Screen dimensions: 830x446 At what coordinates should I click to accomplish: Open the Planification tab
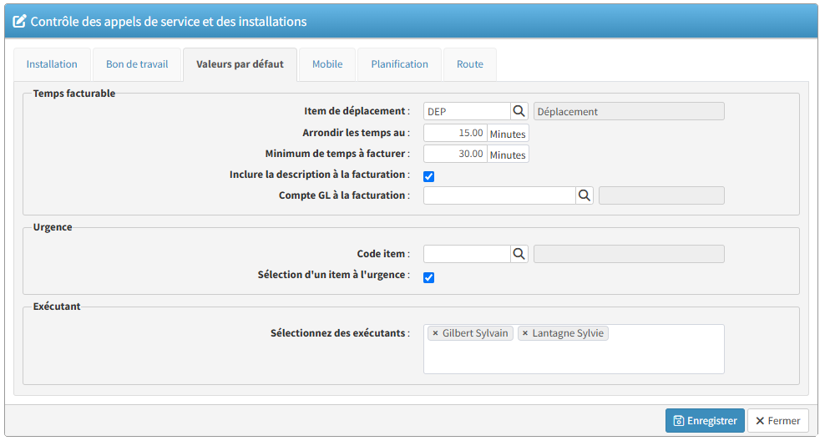[x=400, y=64]
